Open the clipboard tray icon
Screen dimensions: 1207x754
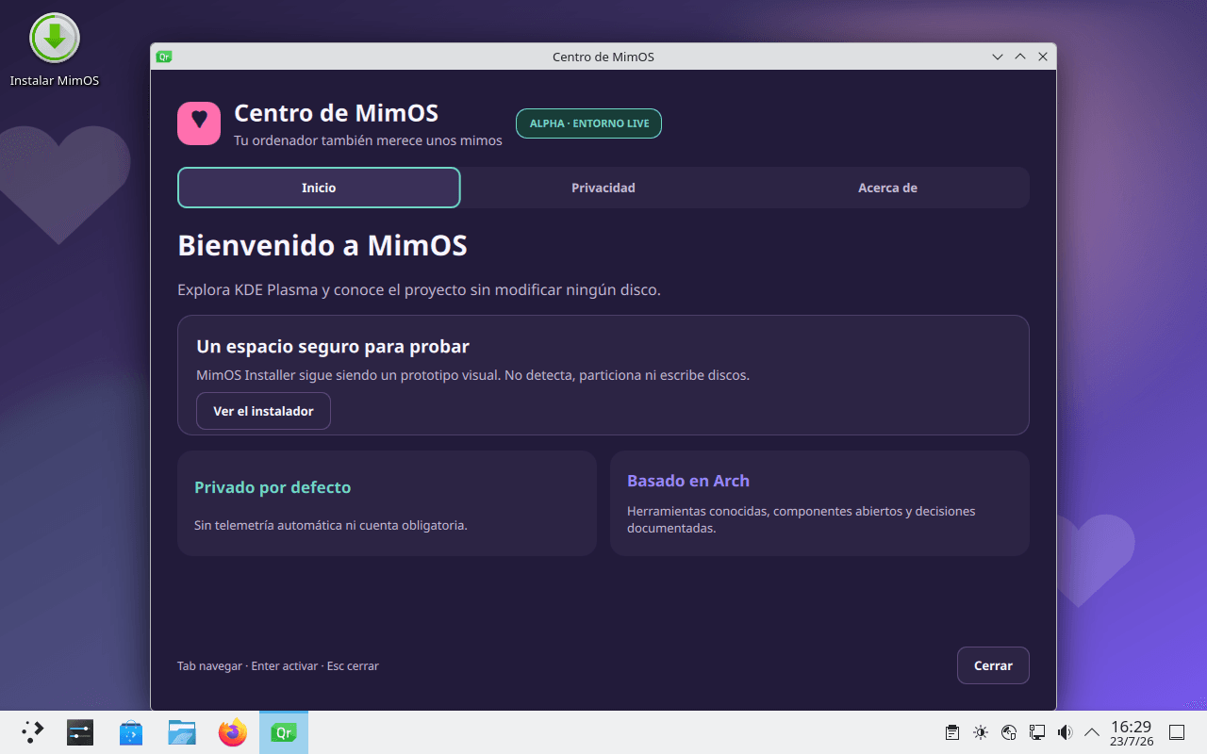pyautogui.click(x=952, y=732)
